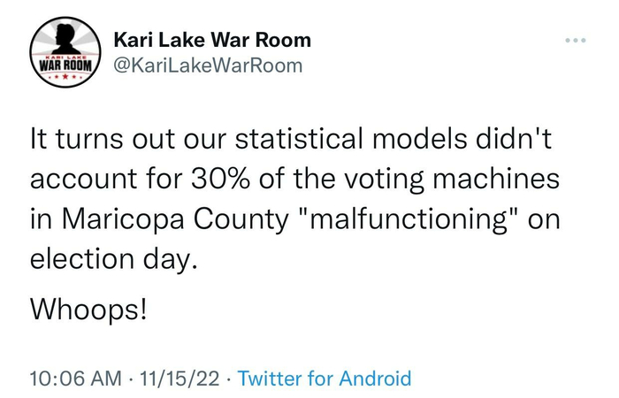
Task: Click the words "election day"
Action: click(x=112, y=262)
